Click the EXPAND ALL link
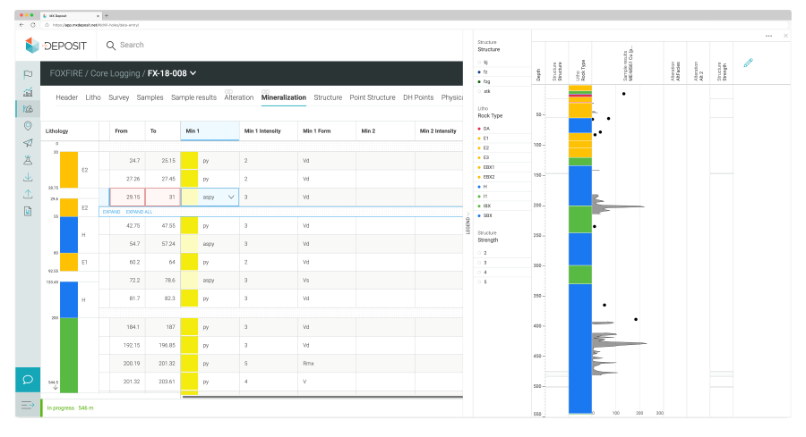The height and width of the screenshot is (437, 806). pos(139,212)
